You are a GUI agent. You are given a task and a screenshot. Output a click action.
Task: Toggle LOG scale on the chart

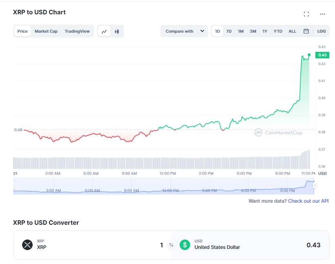[x=322, y=31]
